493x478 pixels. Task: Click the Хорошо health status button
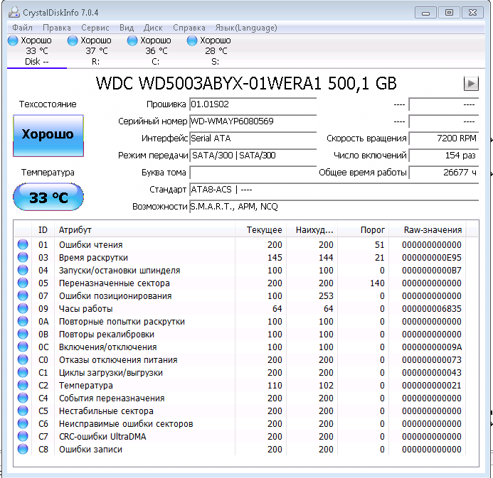pos(48,134)
